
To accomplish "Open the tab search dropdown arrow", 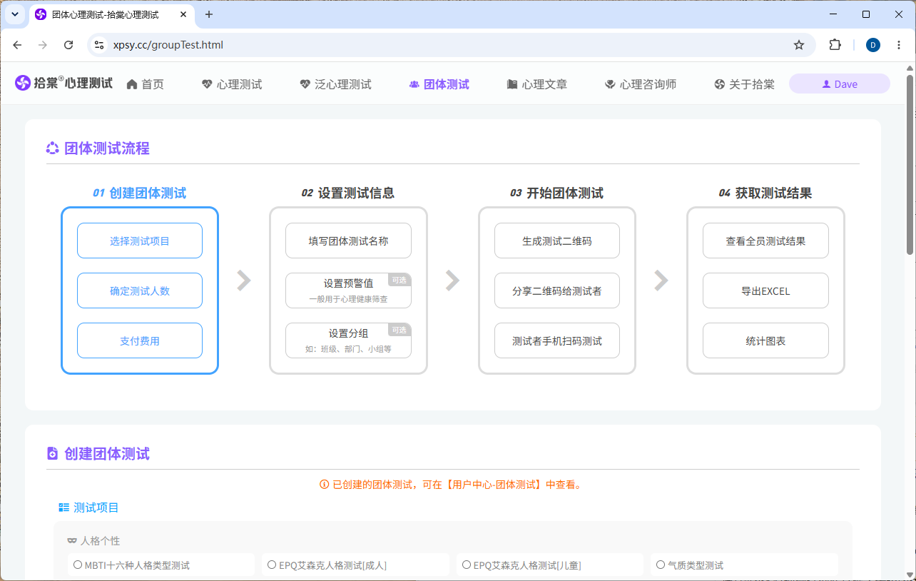I will coord(14,14).
